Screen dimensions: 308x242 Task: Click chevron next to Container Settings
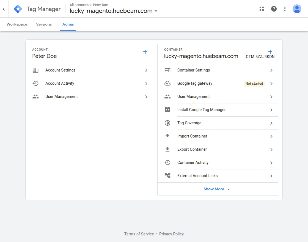271,70
